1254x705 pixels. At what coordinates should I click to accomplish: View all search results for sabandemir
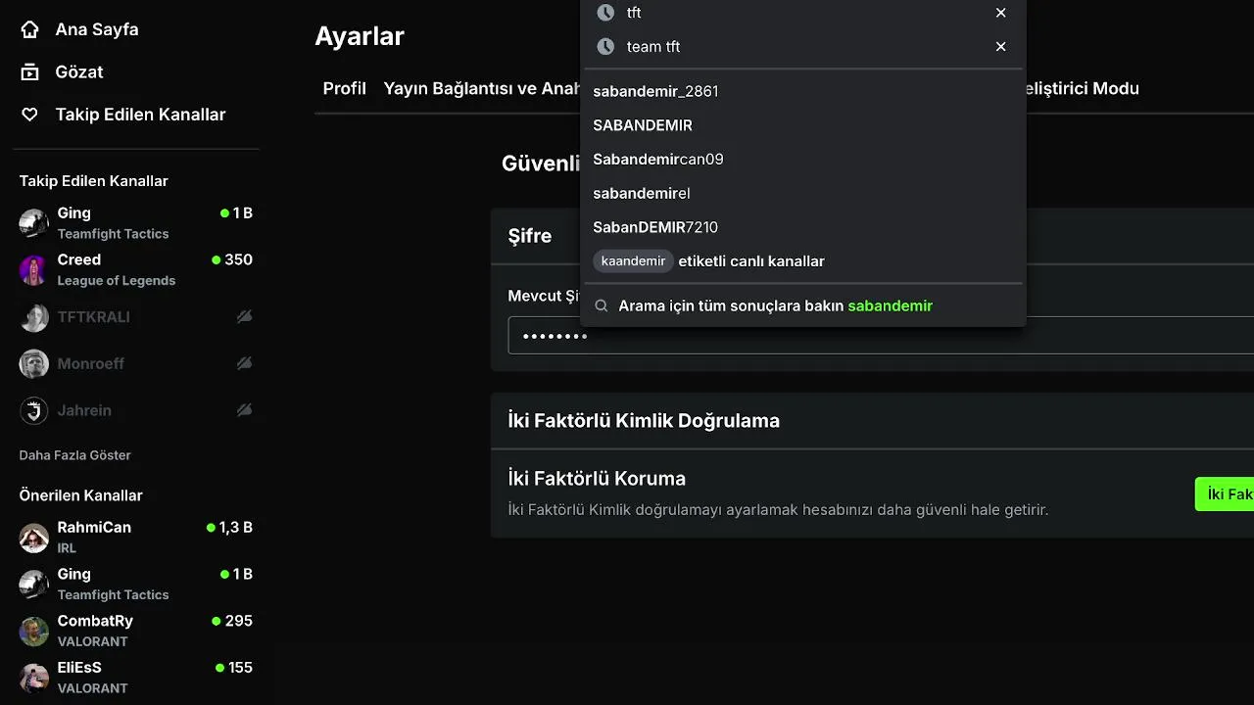pyautogui.click(x=803, y=305)
